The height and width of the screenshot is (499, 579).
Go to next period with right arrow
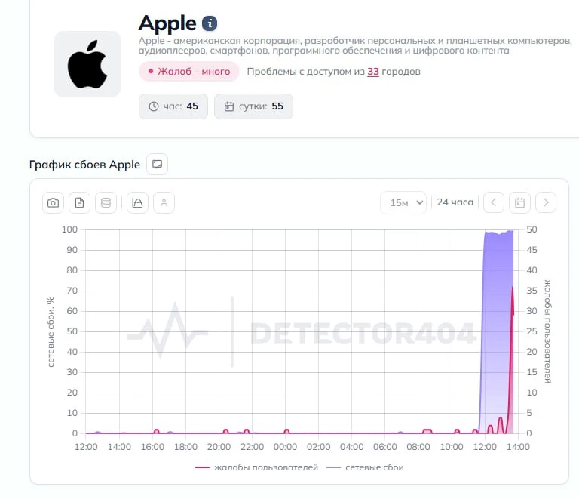point(546,202)
